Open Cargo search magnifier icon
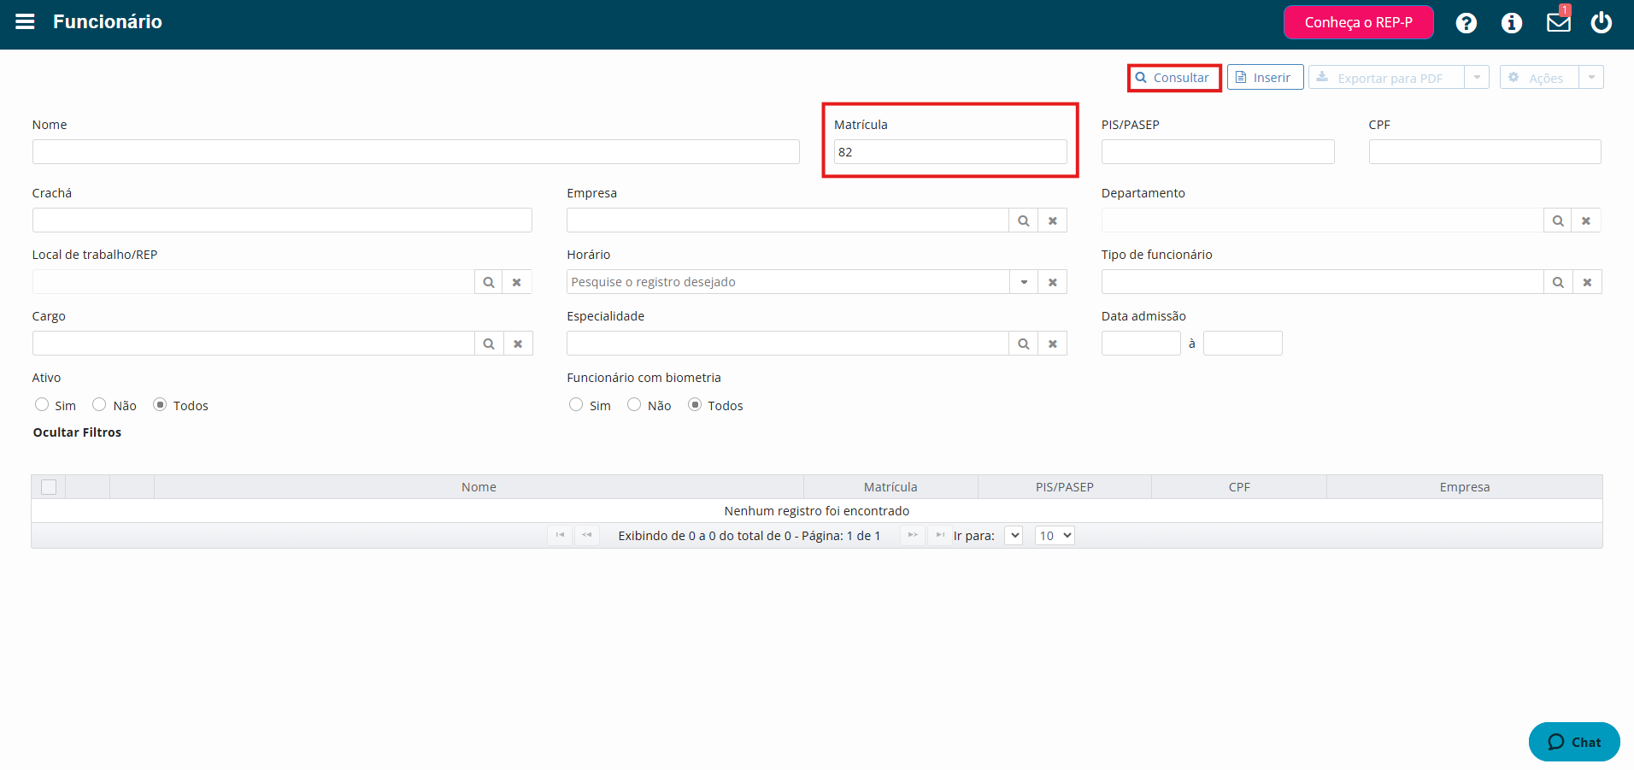Image resolution: width=1634 pixels, height=770 pixels. coord(489,344)
